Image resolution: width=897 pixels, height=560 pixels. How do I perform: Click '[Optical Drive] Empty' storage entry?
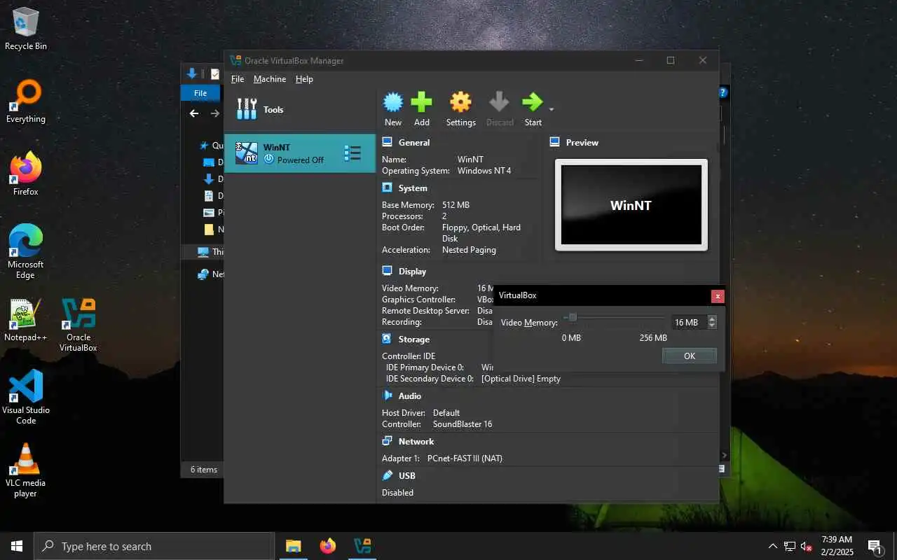521,379
